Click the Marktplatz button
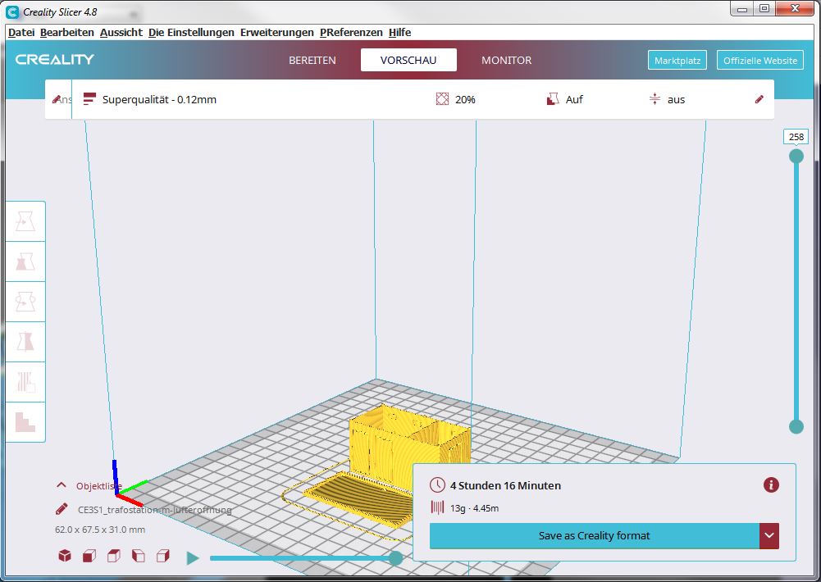The image size is (821, 582). pyautogui.click(x=677, y=60)
